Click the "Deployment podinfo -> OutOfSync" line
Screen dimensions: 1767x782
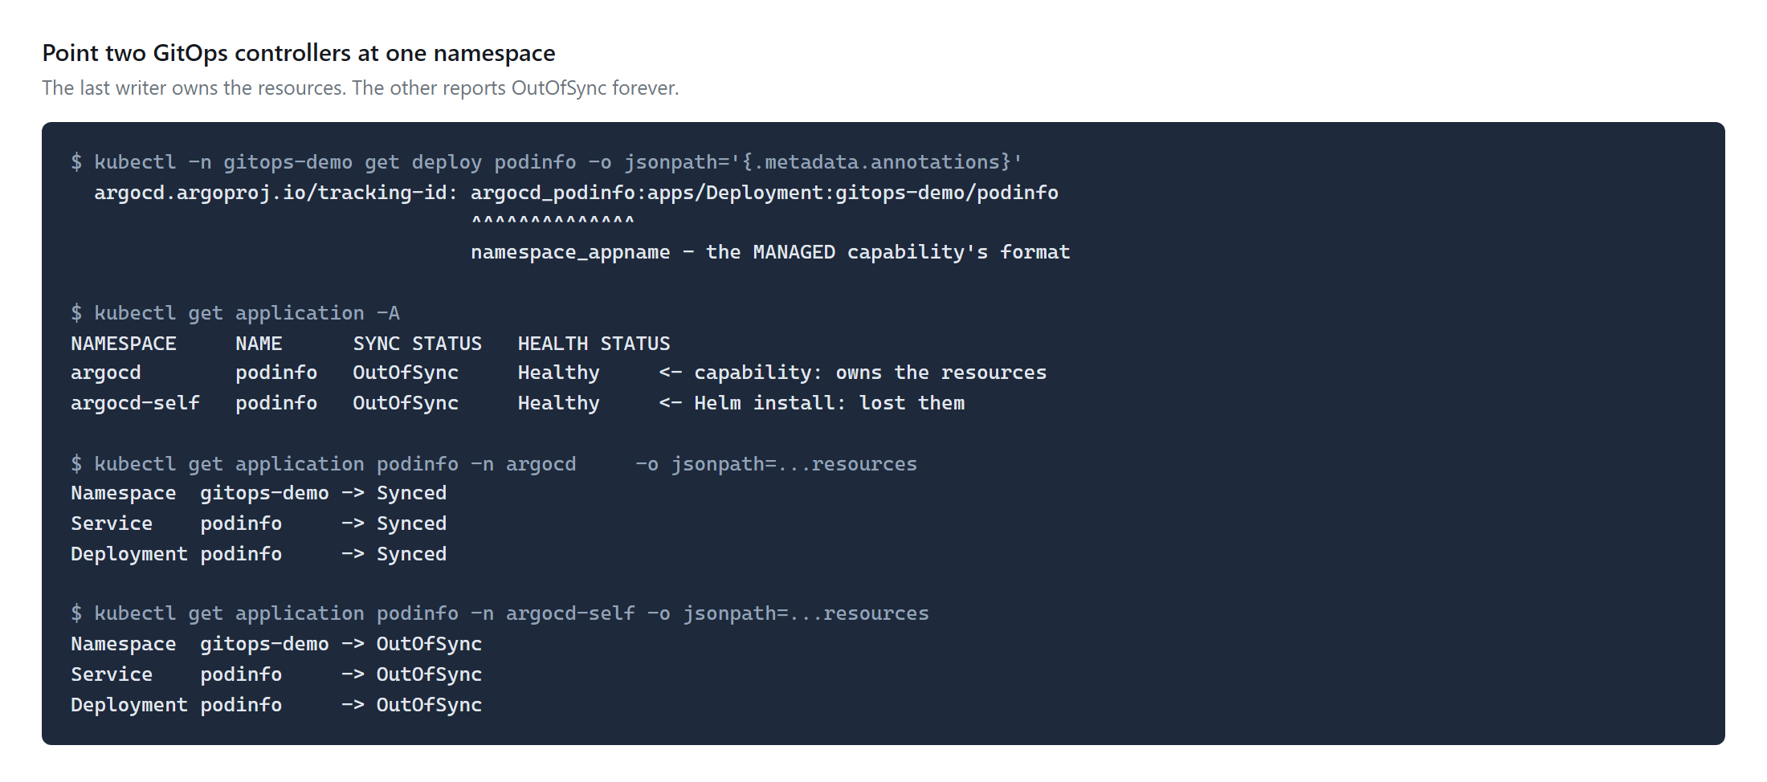(x=276, y=705)
